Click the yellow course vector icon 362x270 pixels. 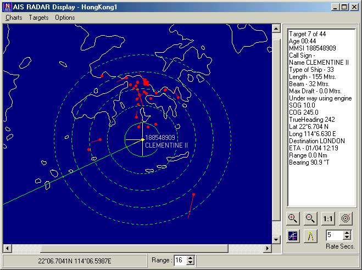[310, 236]
